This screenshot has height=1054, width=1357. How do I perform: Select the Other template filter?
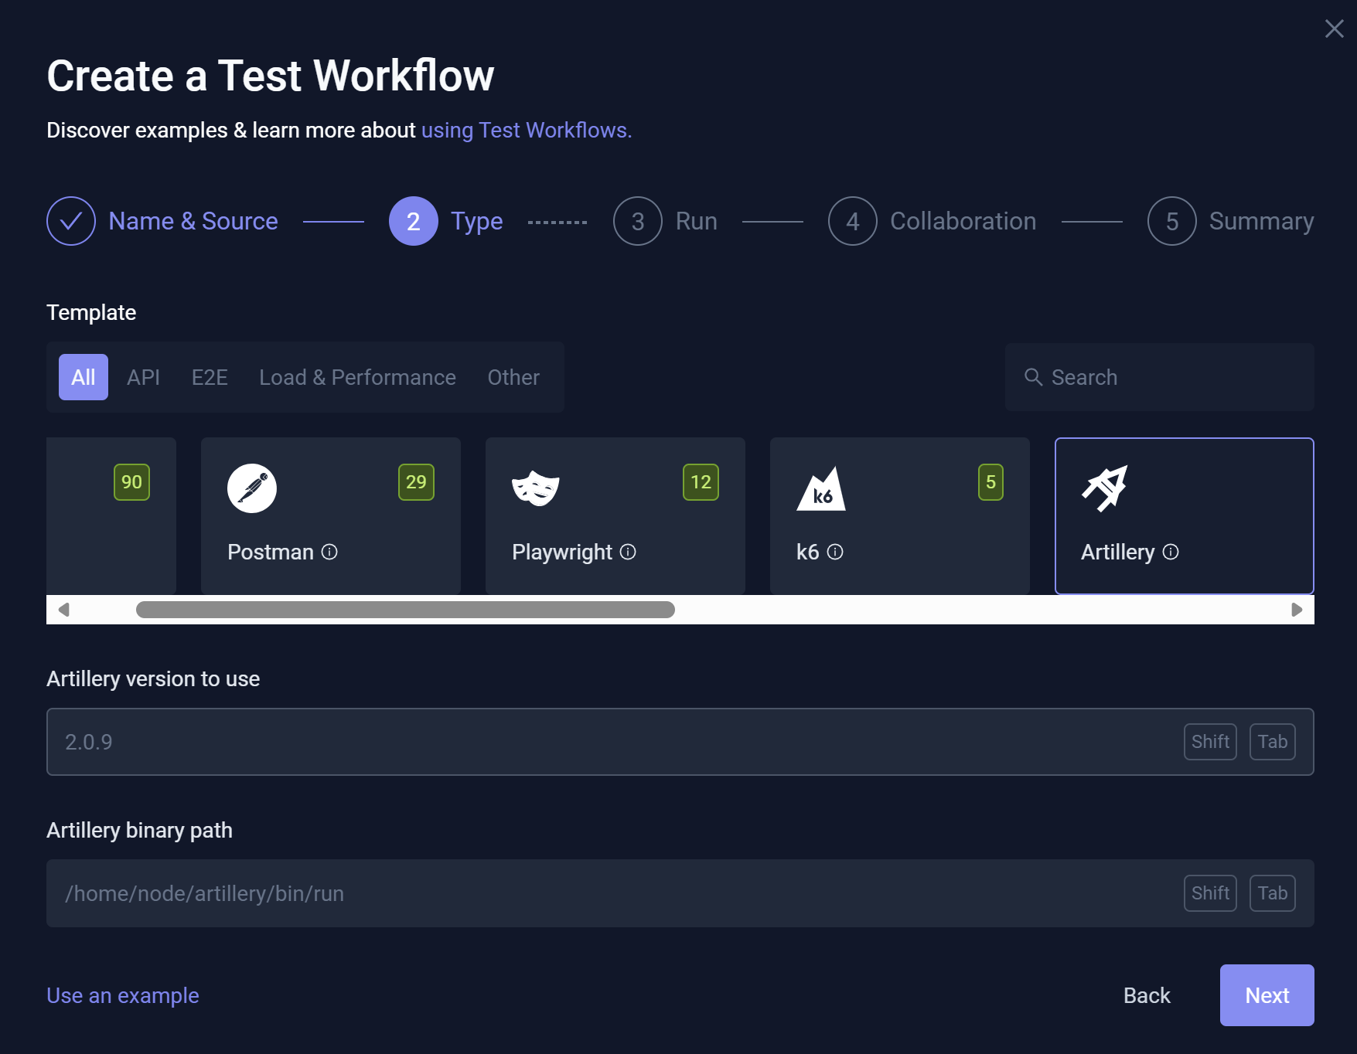coord(513,377)
